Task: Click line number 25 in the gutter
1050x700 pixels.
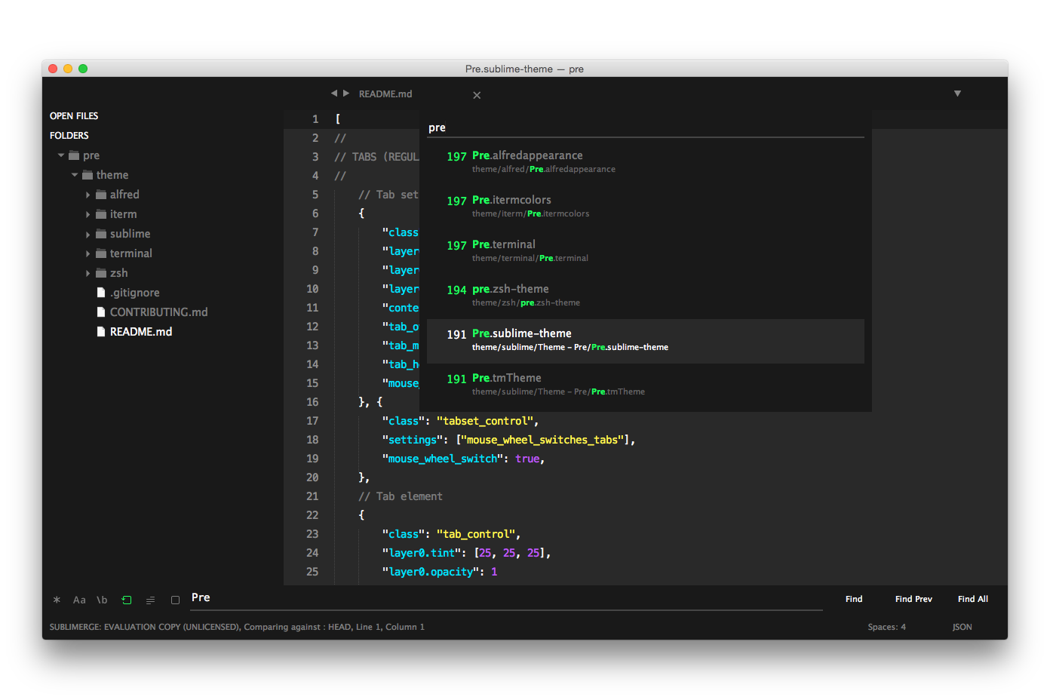Action: coord(312,572)
